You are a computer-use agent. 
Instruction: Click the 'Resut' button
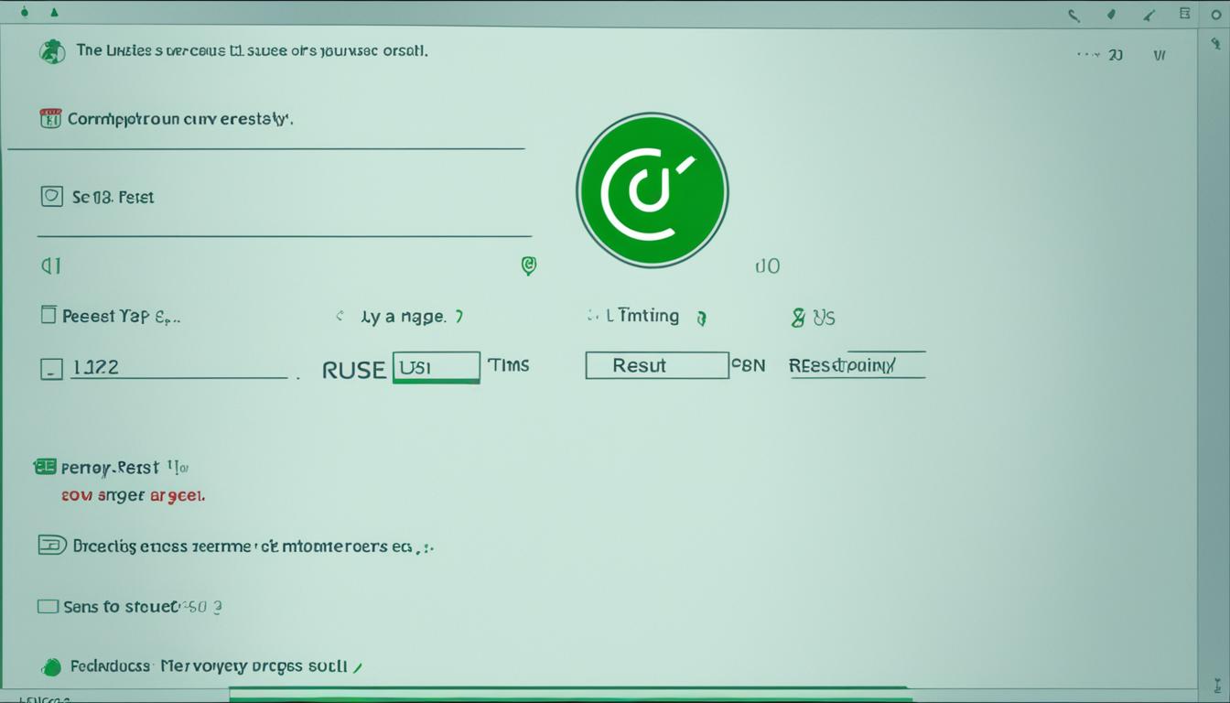[x=657, y=365]
